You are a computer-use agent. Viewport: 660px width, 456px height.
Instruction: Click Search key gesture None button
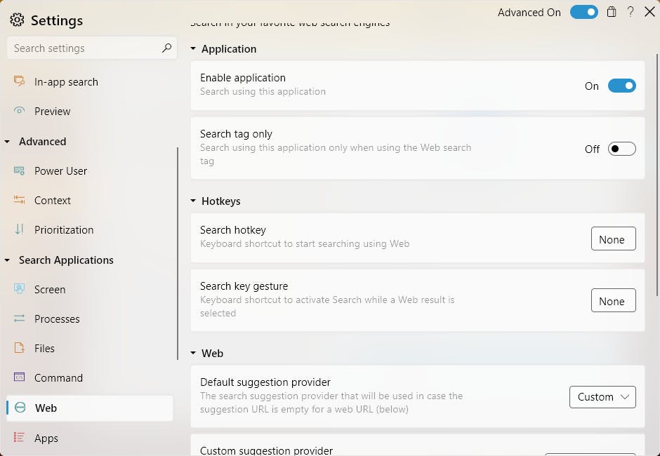click(x=613, y=301)
